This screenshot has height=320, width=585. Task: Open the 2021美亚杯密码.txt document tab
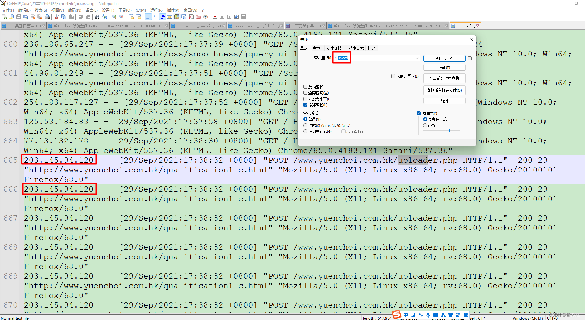click(x=23, y=26)
